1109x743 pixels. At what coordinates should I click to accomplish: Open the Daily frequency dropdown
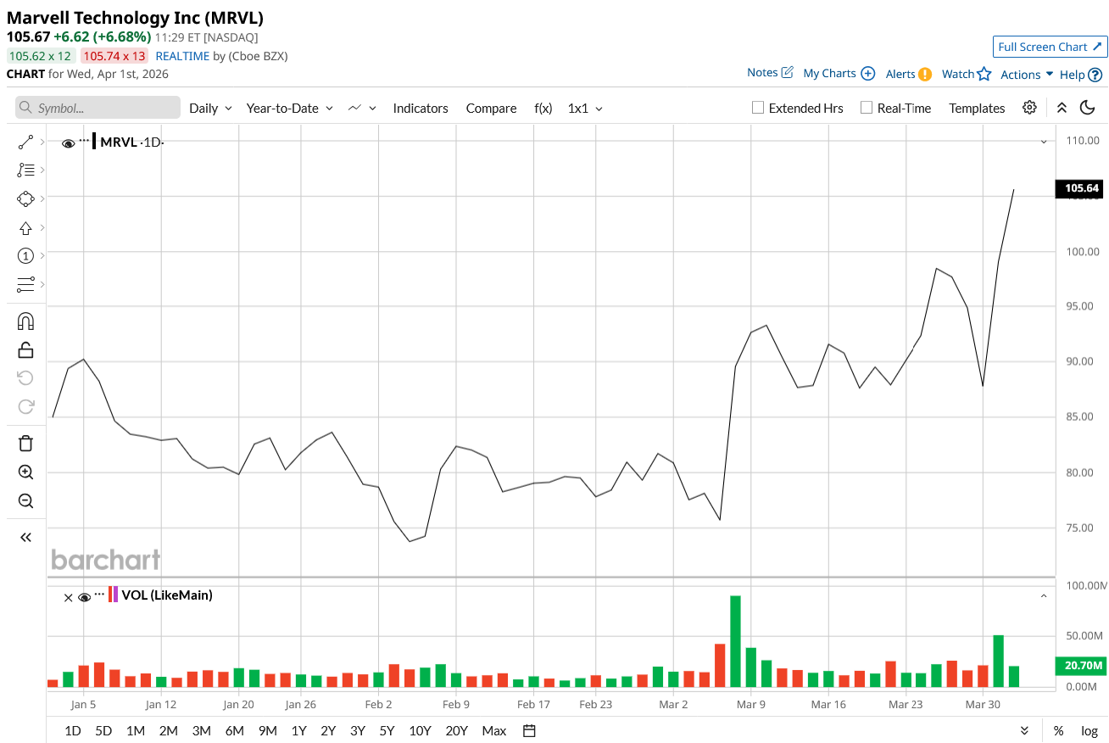point(210,108)
